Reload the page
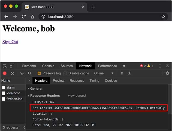 [24, 17]
